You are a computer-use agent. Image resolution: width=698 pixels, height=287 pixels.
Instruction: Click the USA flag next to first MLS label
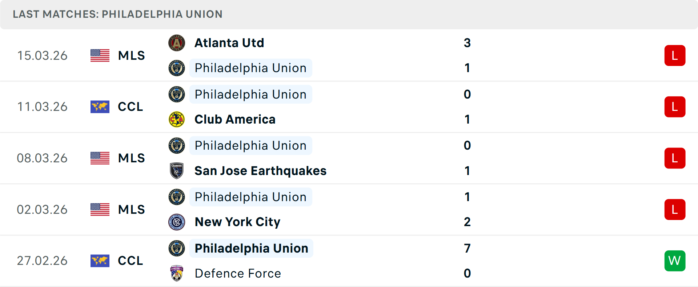click(x=100, y=55)
